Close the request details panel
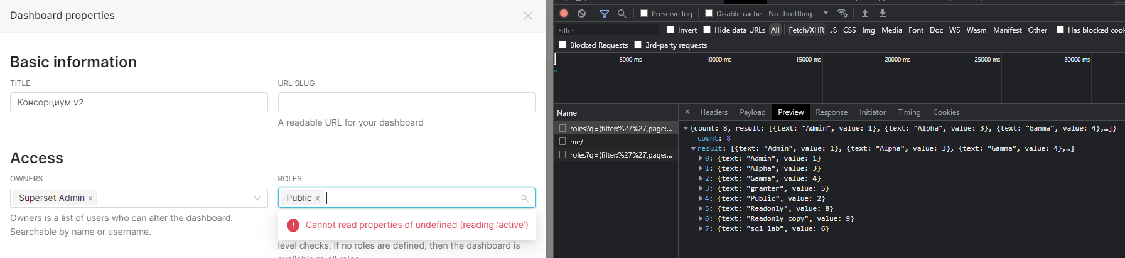The image size is (1125, 258). click(x=687, y=112)
